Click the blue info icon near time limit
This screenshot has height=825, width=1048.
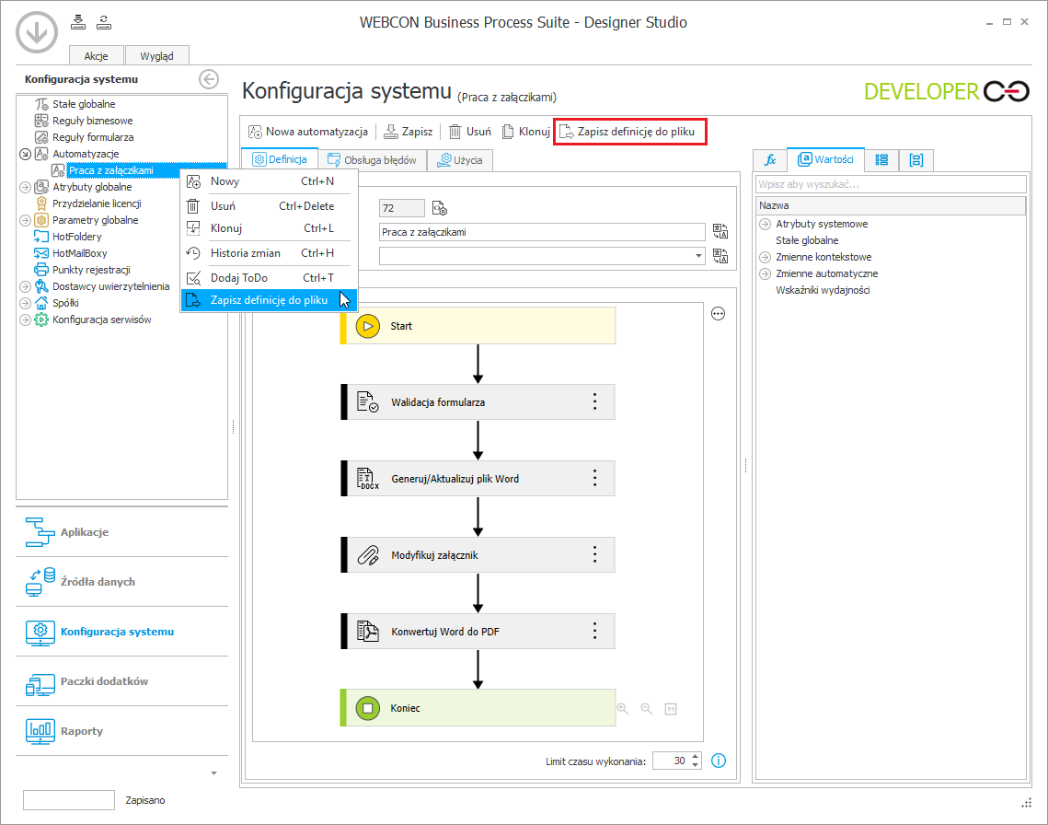[x=719, y=761]
